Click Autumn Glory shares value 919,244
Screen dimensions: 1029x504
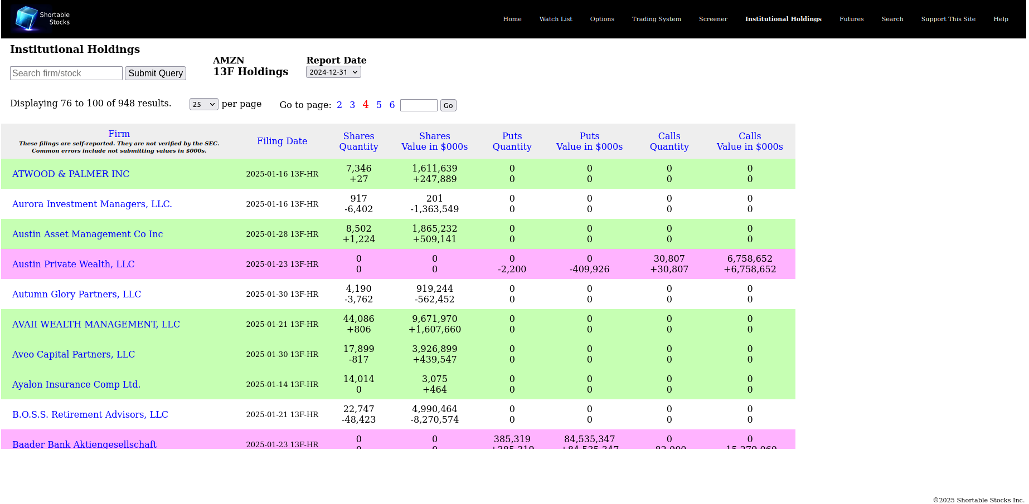435,288
